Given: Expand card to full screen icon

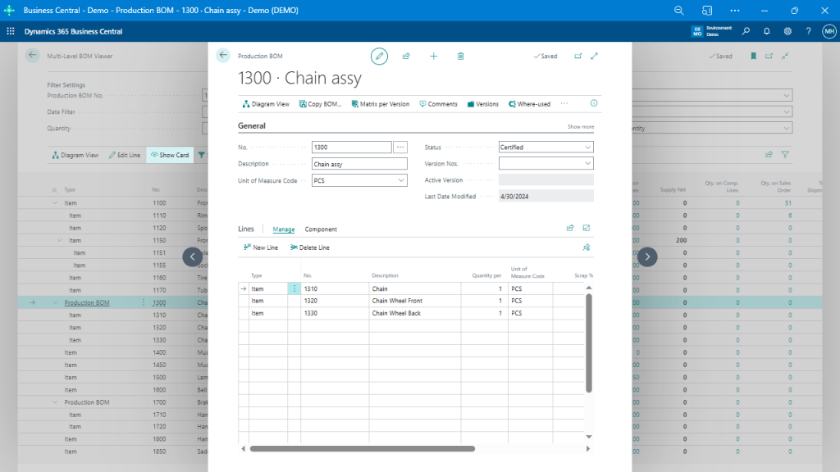Looking at the screenshot, I should [x=594, y=56].
